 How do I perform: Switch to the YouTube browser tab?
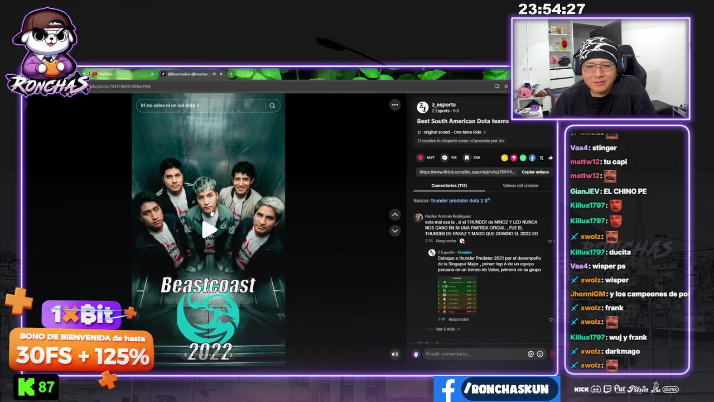tap(123, 74)
